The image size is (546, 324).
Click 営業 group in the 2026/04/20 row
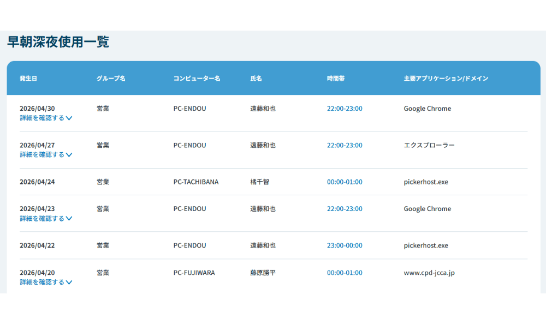point(103,273)
